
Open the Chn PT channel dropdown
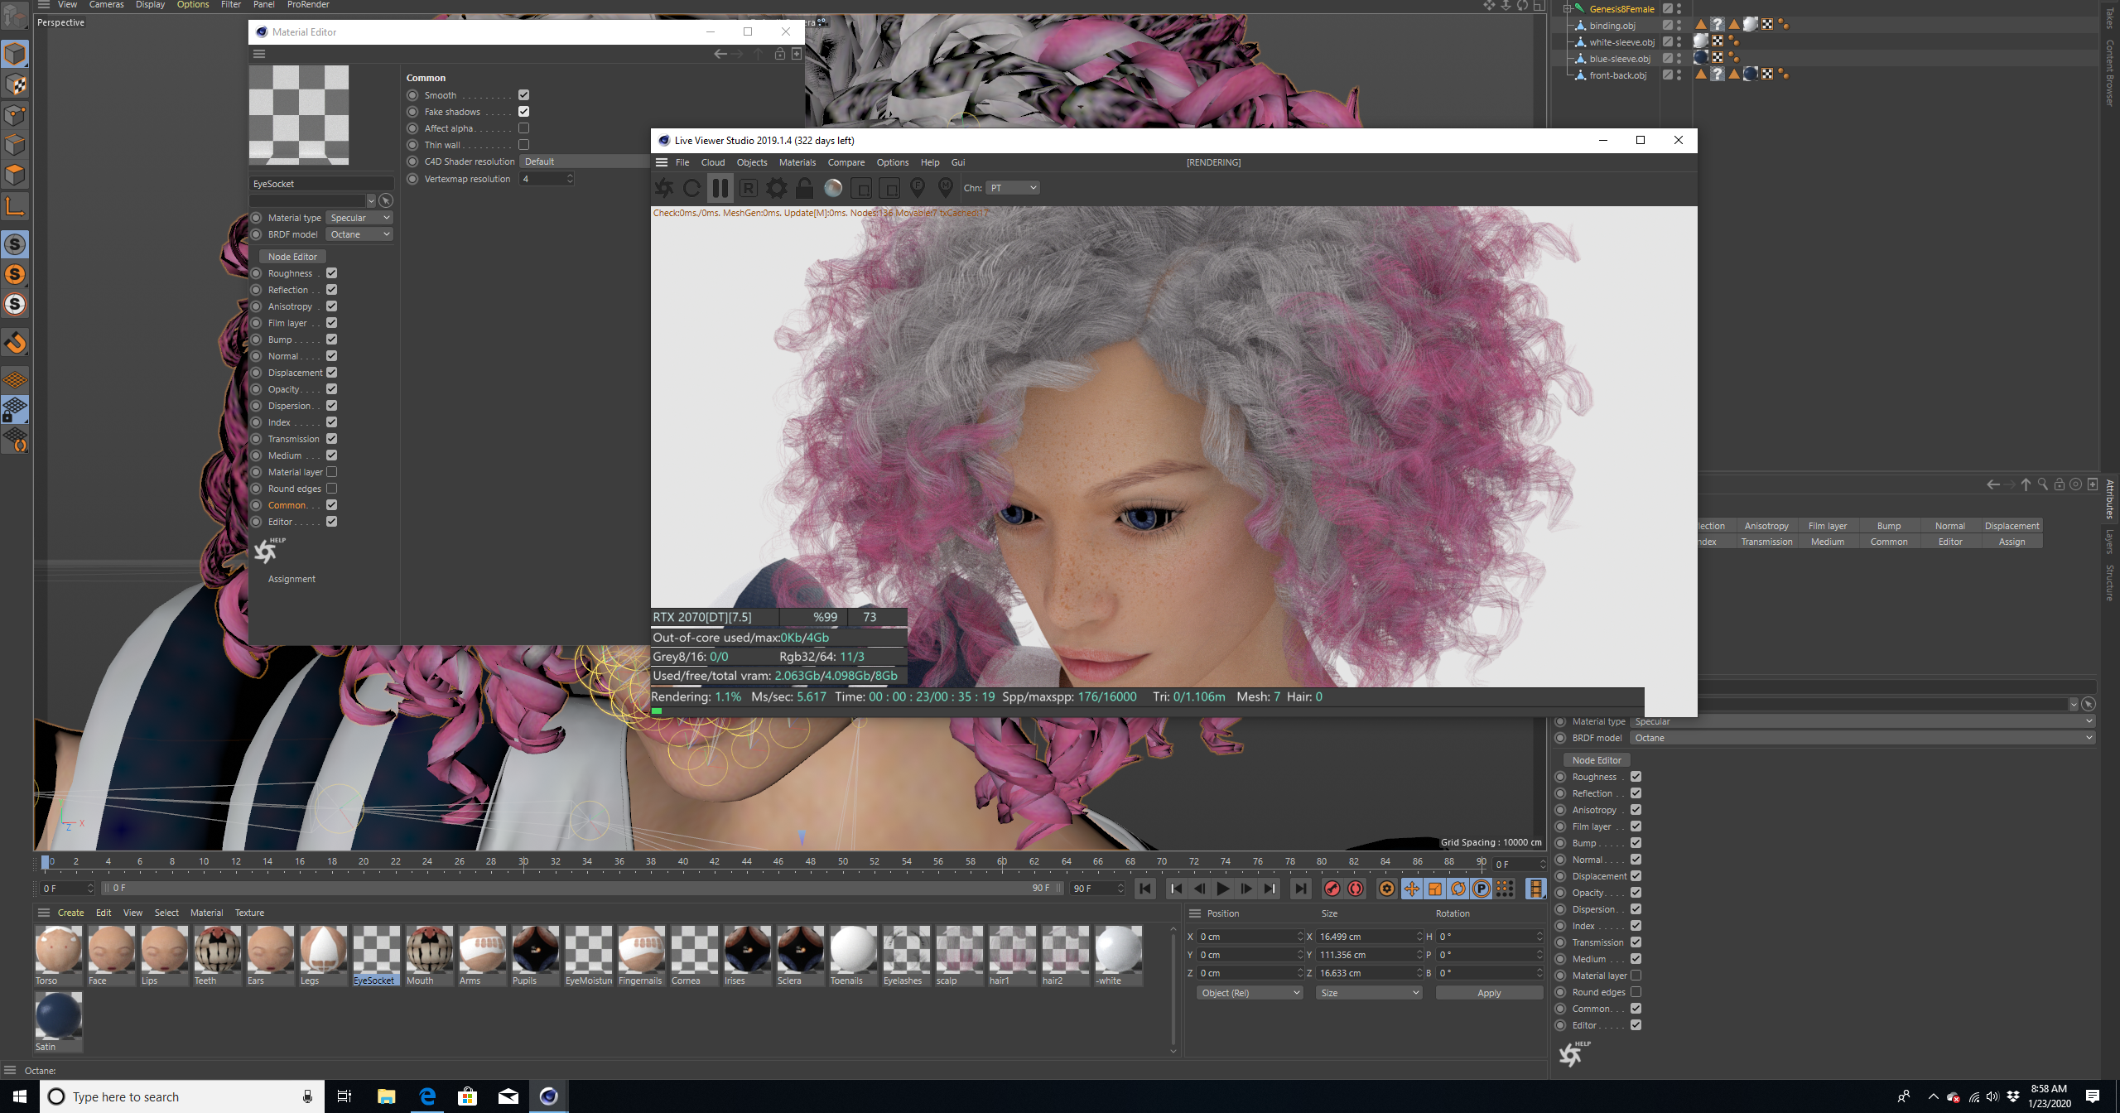1013,188
